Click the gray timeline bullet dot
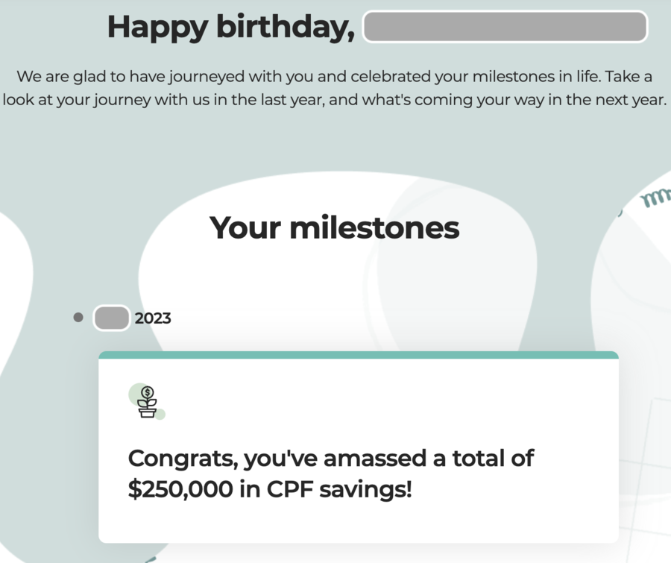Viewport: 671px width, 563px height. (x=78, y=317)
